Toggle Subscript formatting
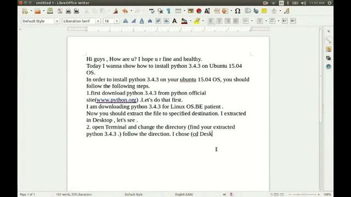This screenshot has height=197, width=351. [166, 21]
